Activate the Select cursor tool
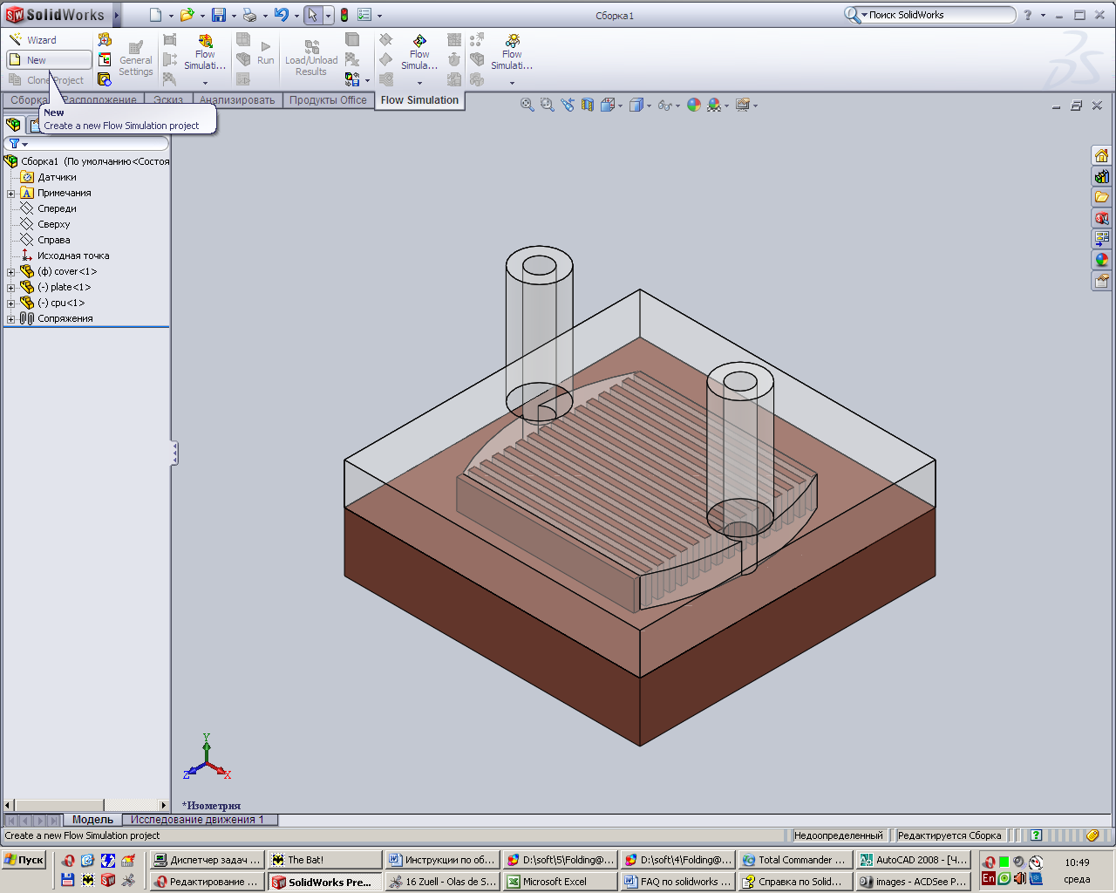The width and height of the screenshot is (1116, 893). 312,15
